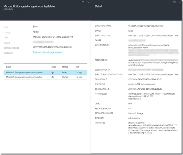This screenshot has width=183, height=155.
Task: Select the Started storageAccounts/delete event row
Action: [x=45, y=77]
